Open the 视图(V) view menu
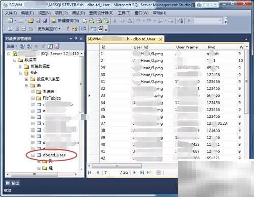254x197 pixels. tap(44, 13)
